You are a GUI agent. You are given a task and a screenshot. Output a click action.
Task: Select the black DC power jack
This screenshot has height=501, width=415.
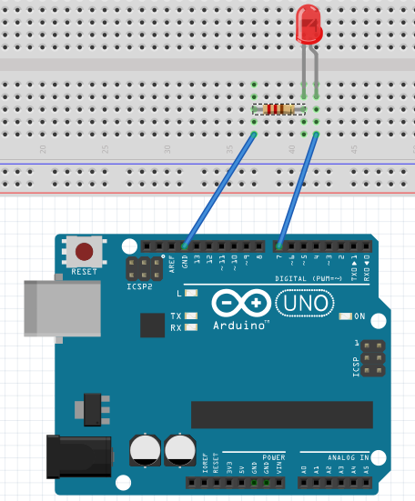click(x=79, y=457)
